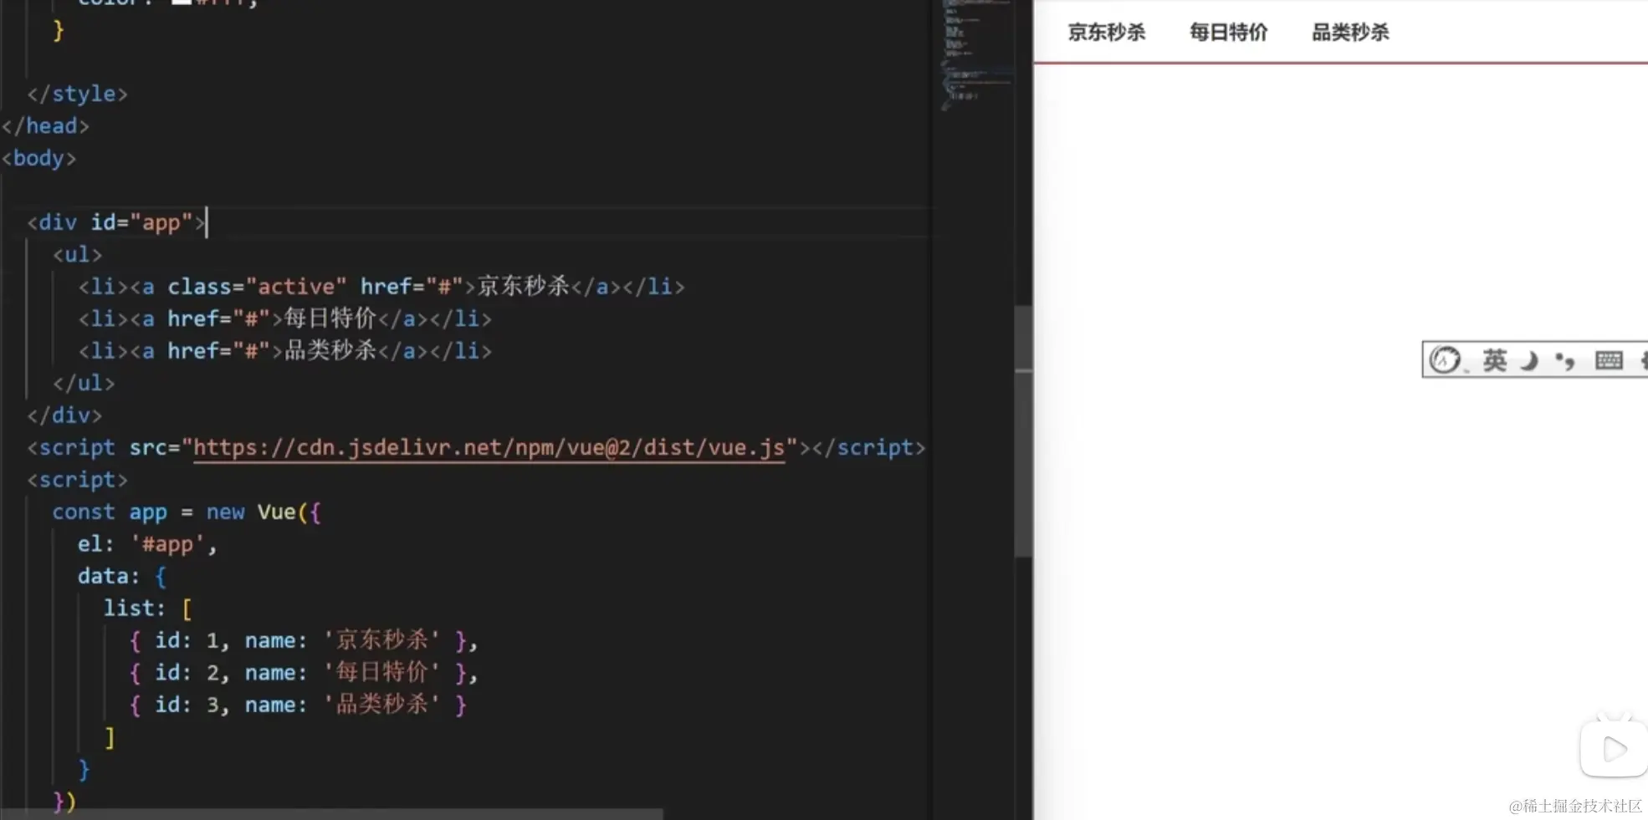1648x820 pixels.
Task: Click the opening <script> tag without src
Action: pos(77,480)
